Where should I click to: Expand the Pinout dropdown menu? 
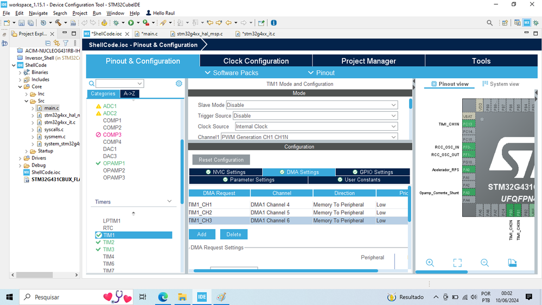pos(321,73)
